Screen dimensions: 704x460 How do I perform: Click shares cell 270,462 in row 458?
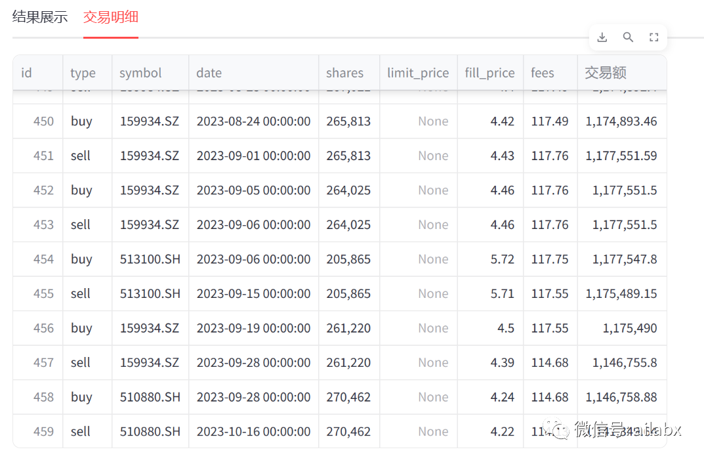pos(349,397)
